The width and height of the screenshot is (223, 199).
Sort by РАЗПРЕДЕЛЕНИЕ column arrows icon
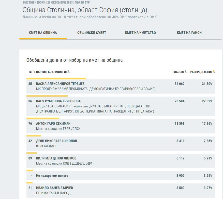coord(214,72)
